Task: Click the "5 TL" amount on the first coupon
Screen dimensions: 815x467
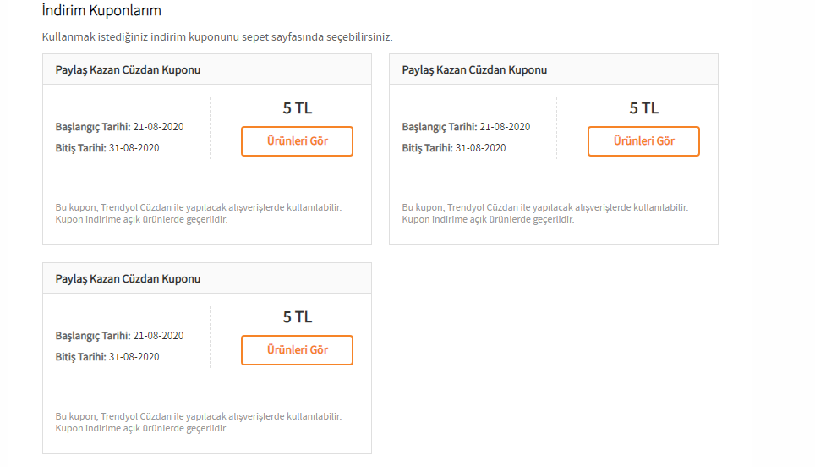Action: (x=297, y=108)
